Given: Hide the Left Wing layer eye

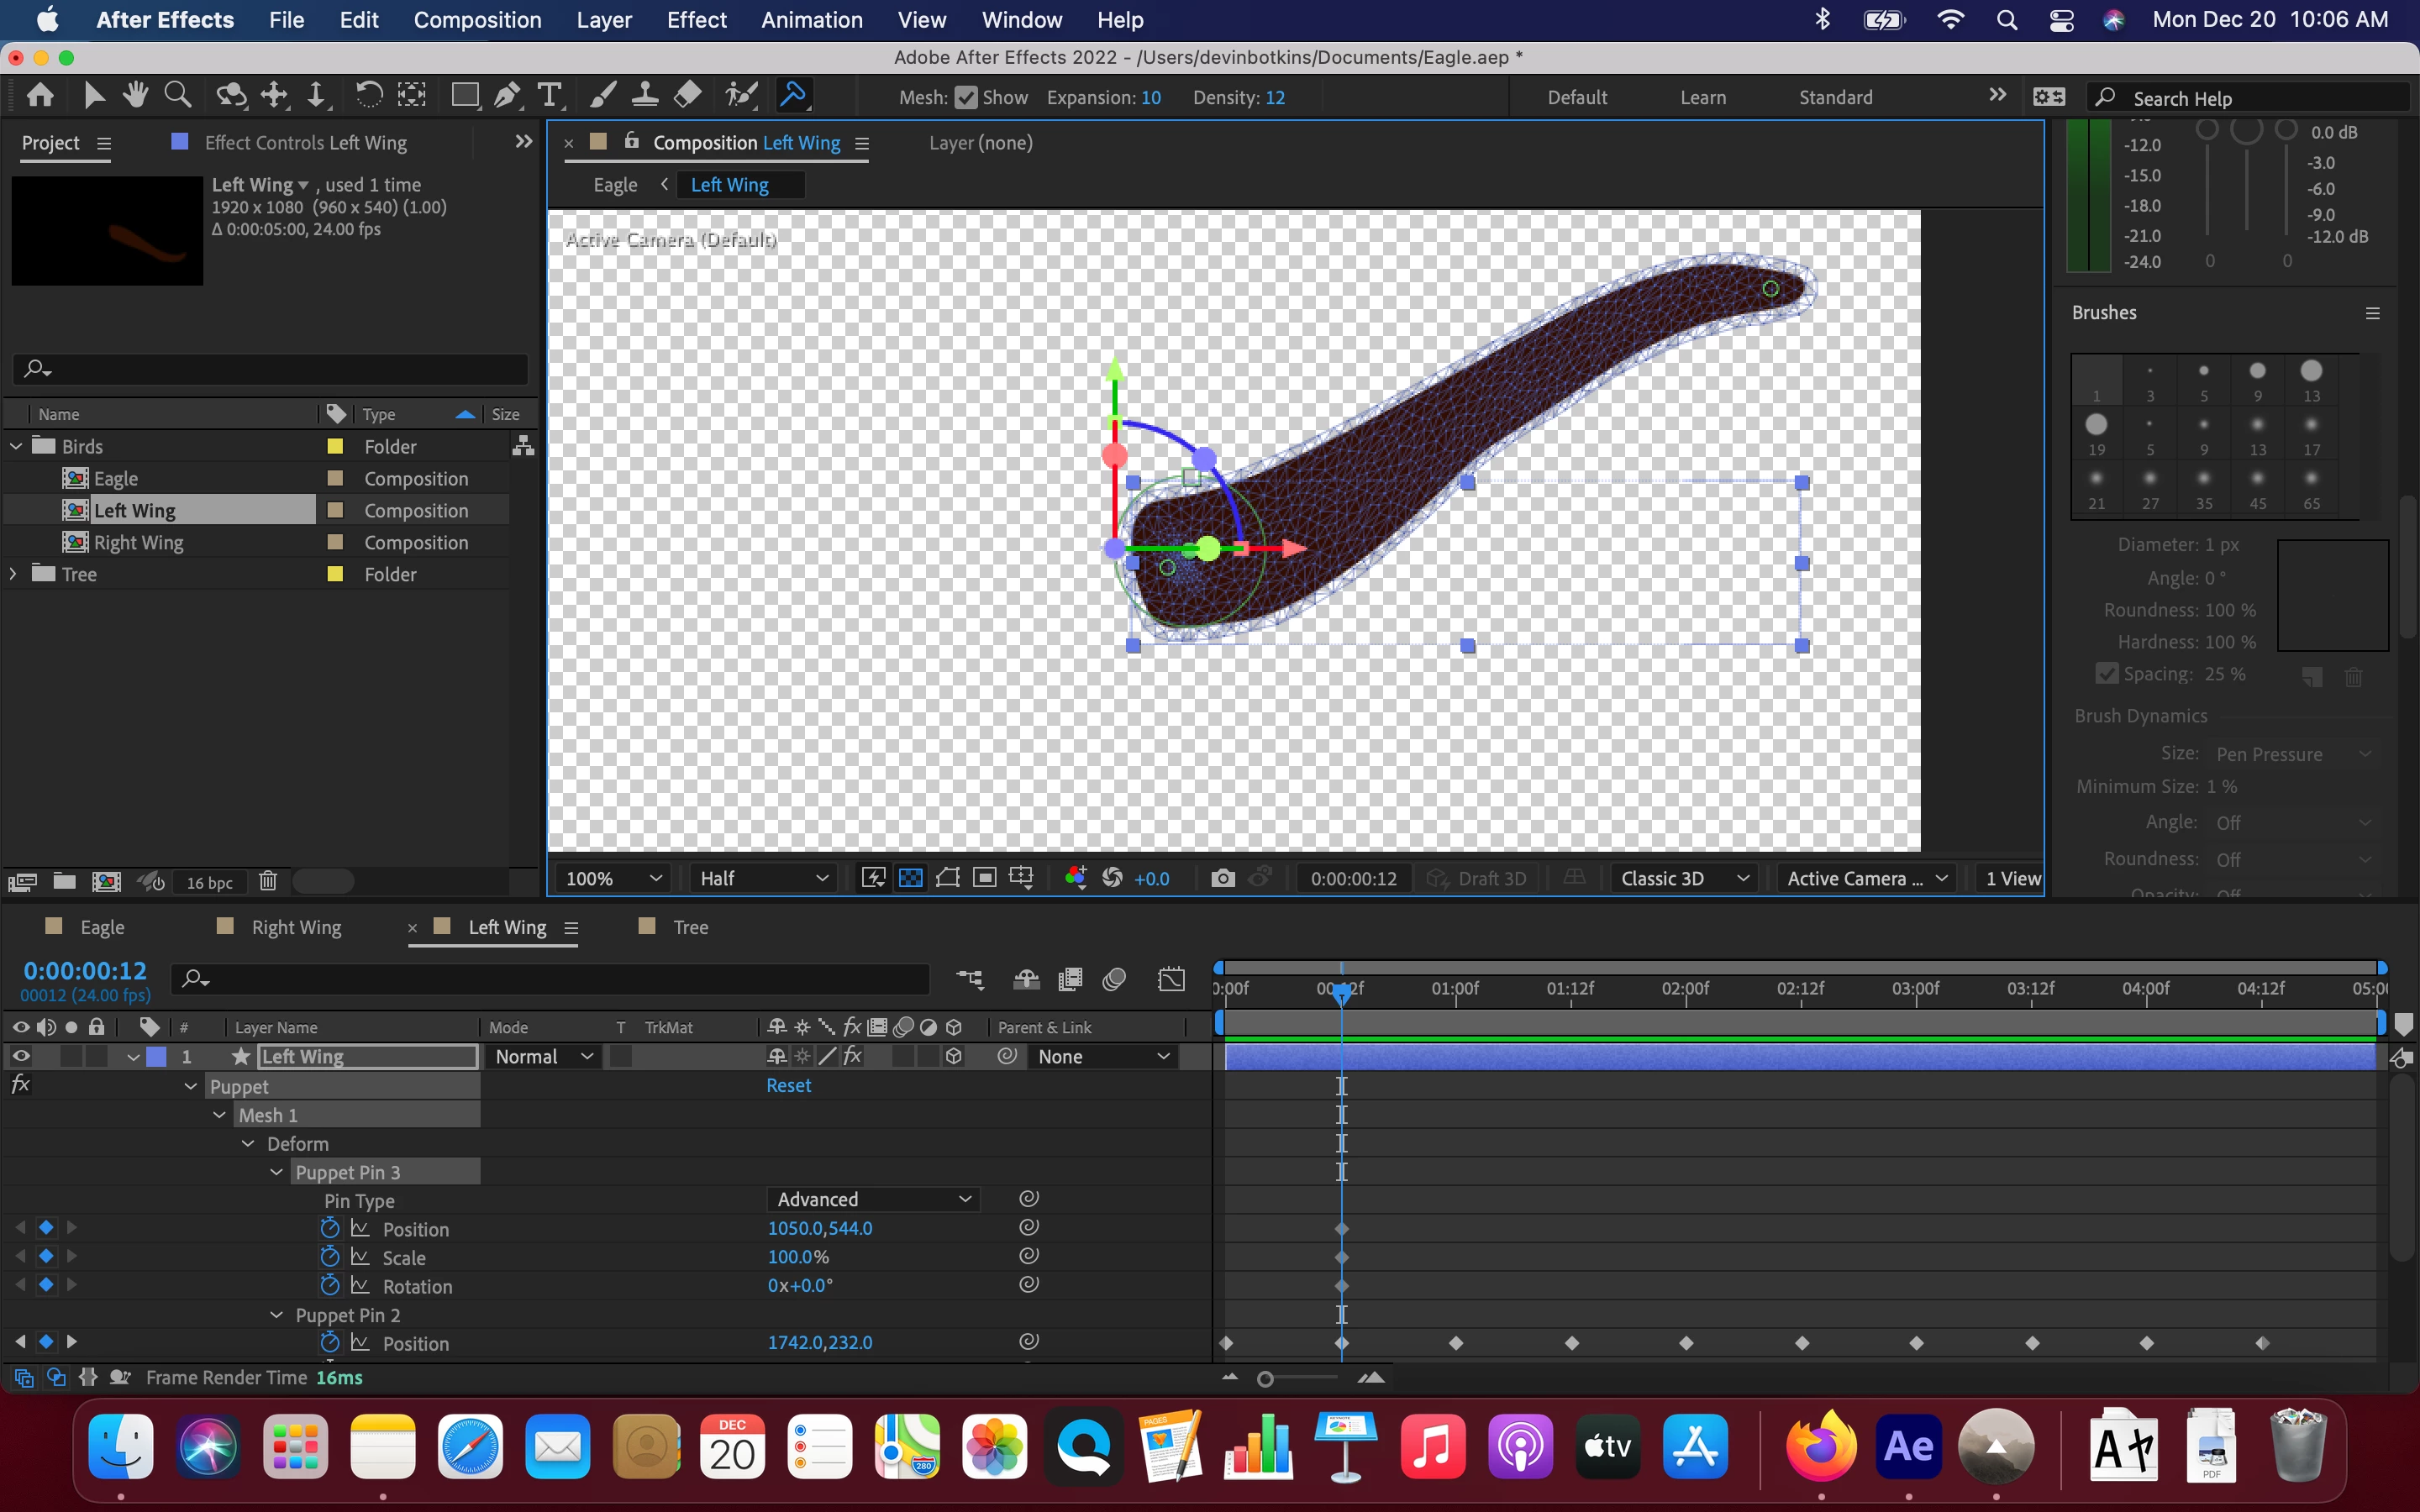Looking at the screenshot, I should point(20,1056).
